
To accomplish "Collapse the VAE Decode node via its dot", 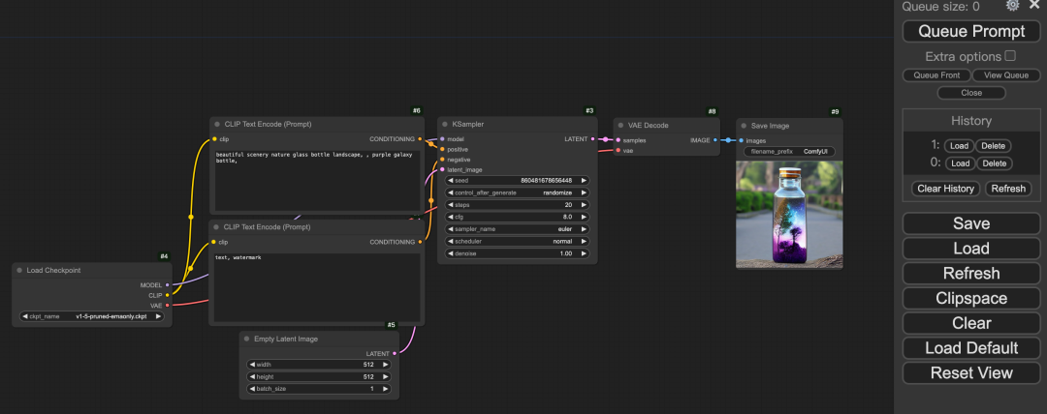I will click(620, 126).
